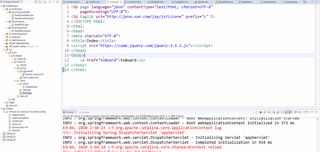The height and width of the screenshot is (152, 320).
Task: Click the member folder in views
Action: click(27, 90)
